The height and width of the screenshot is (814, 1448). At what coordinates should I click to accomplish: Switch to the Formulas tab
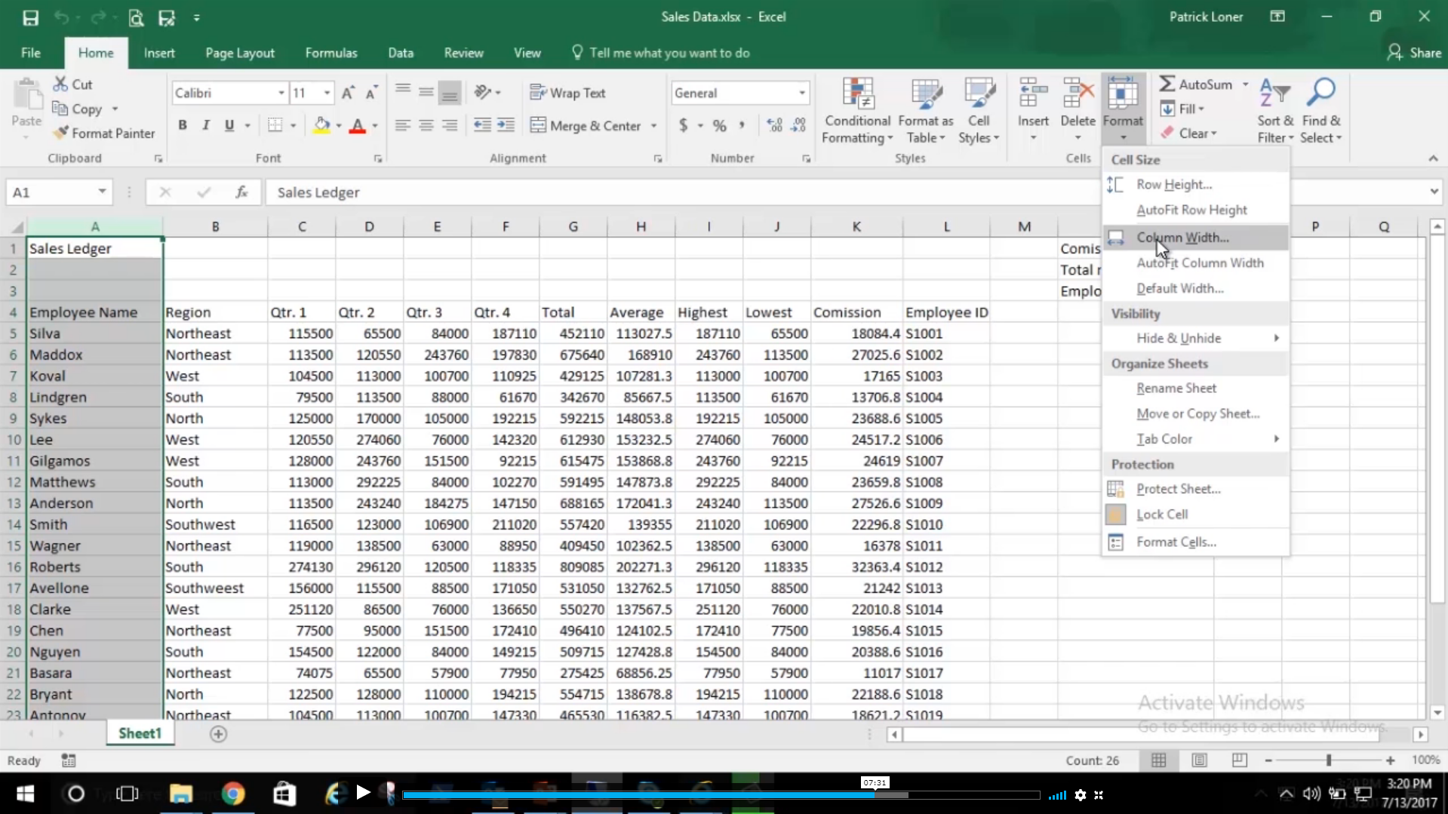point(331,53)
